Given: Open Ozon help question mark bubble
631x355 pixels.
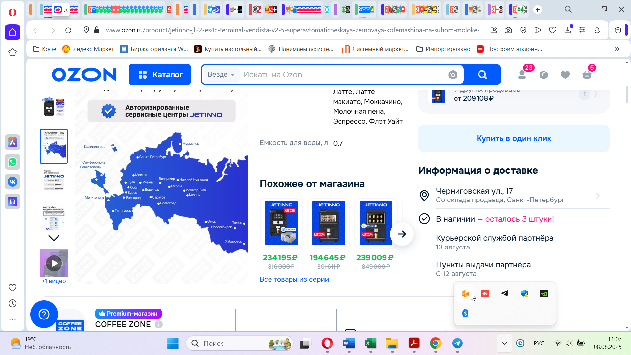Looking at the screenshot, I should click(44, 314).
